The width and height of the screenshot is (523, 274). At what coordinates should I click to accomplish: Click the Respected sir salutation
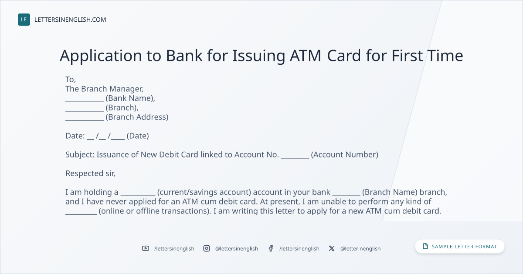(x=90, y=174)
